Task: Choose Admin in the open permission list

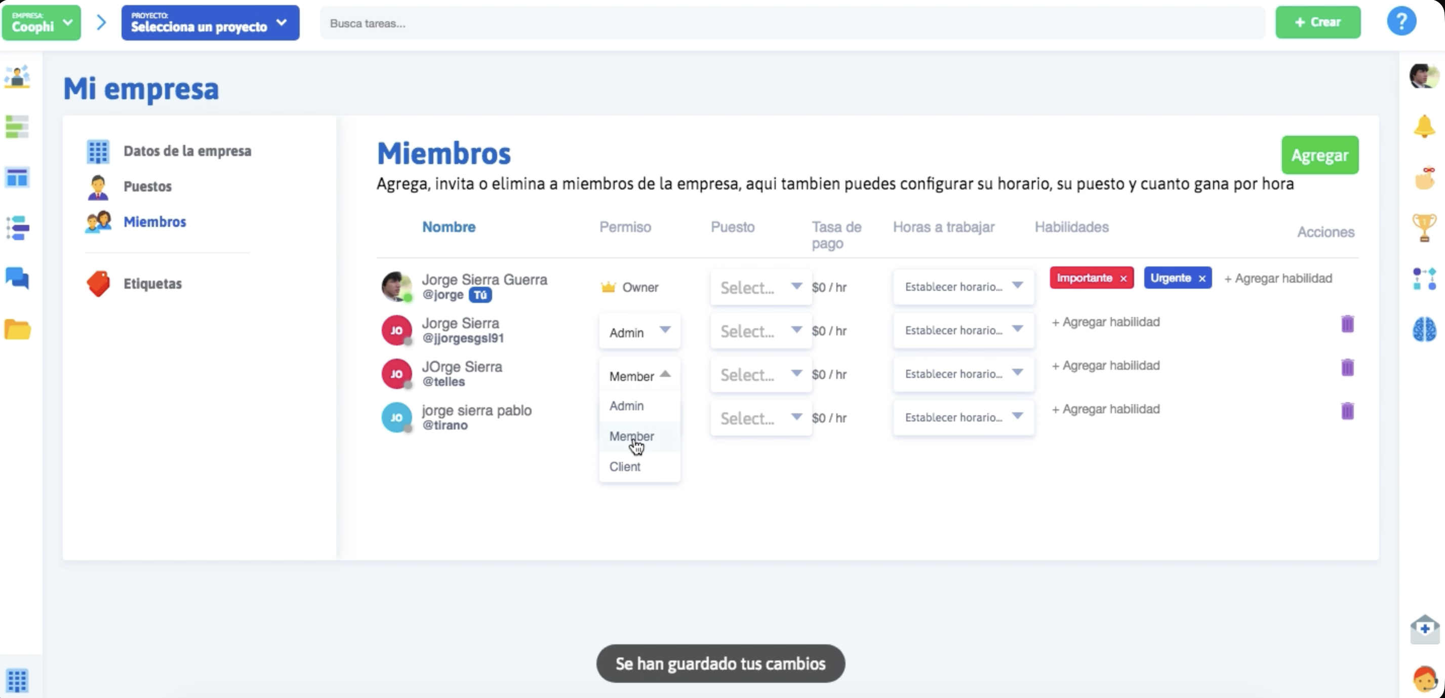Action: coord(627,406)
